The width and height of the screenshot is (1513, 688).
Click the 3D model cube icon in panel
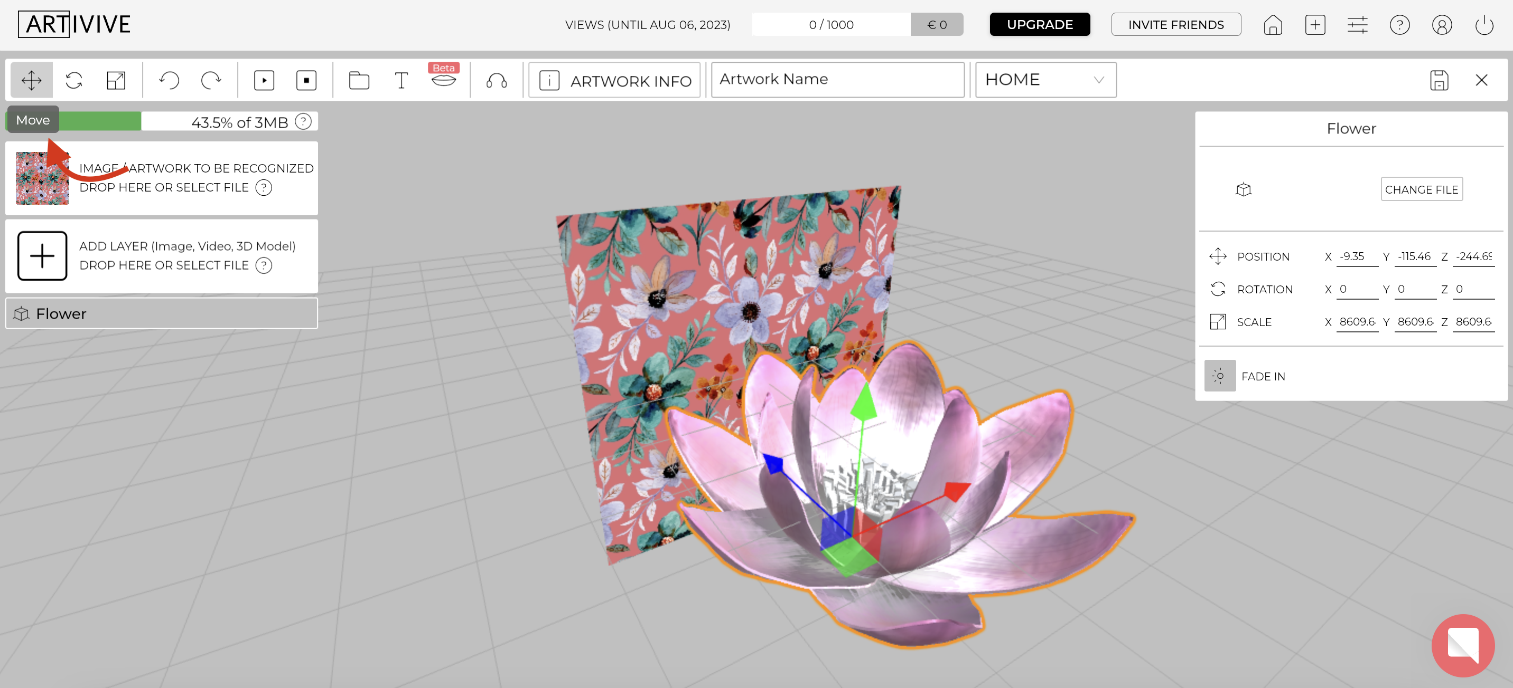click(x=1244, y=189)
